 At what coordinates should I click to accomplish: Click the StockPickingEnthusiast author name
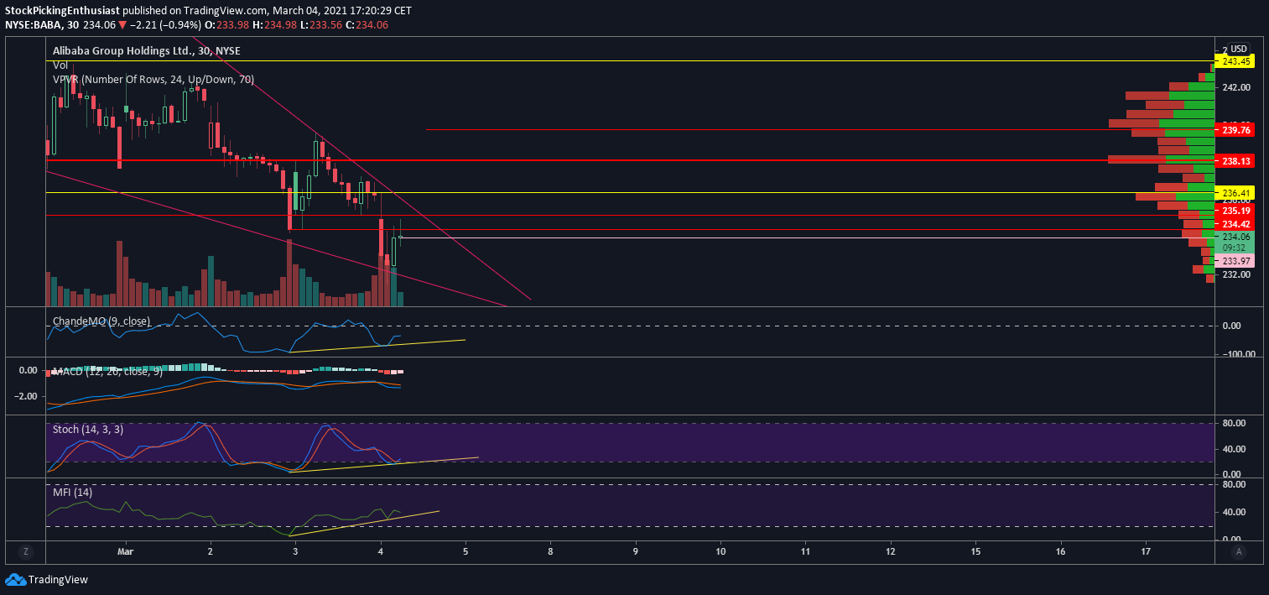[x=62, y=11]
